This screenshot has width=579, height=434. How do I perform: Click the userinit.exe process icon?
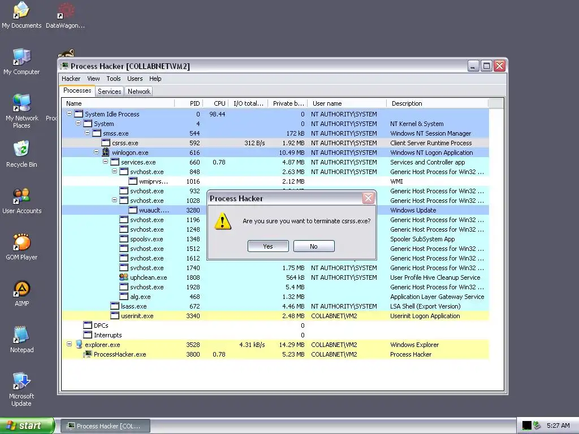coord(115,315)
